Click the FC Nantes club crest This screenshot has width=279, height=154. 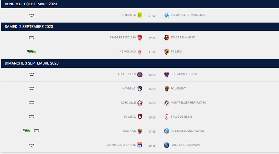140,15
